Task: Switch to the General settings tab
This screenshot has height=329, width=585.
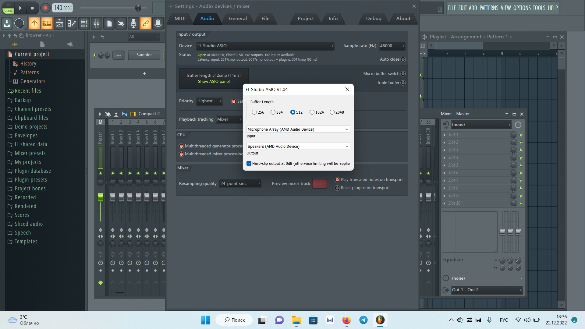Action: [237, 19]
